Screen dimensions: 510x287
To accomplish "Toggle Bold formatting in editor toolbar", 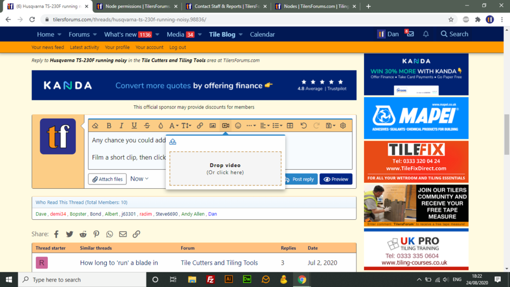I will [109, 126].
